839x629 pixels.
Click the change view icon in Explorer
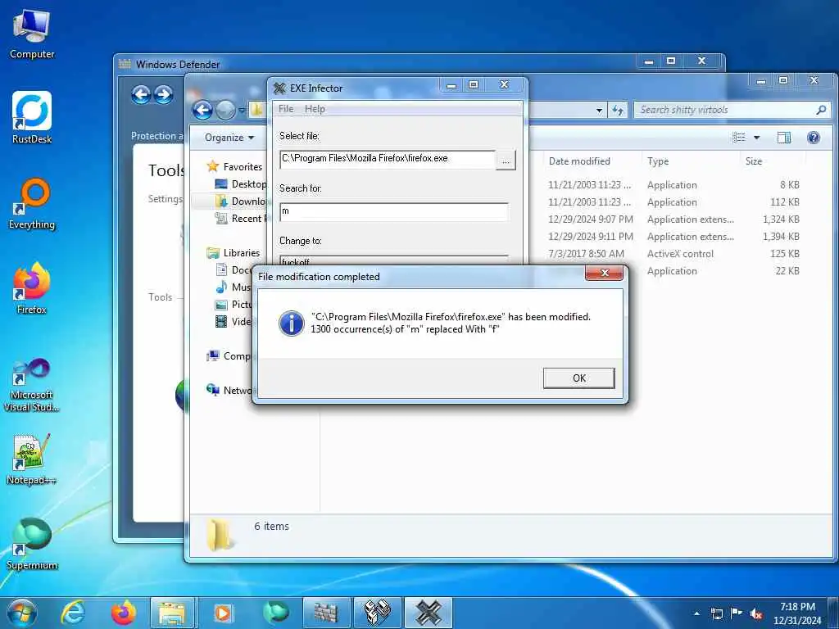739,138
